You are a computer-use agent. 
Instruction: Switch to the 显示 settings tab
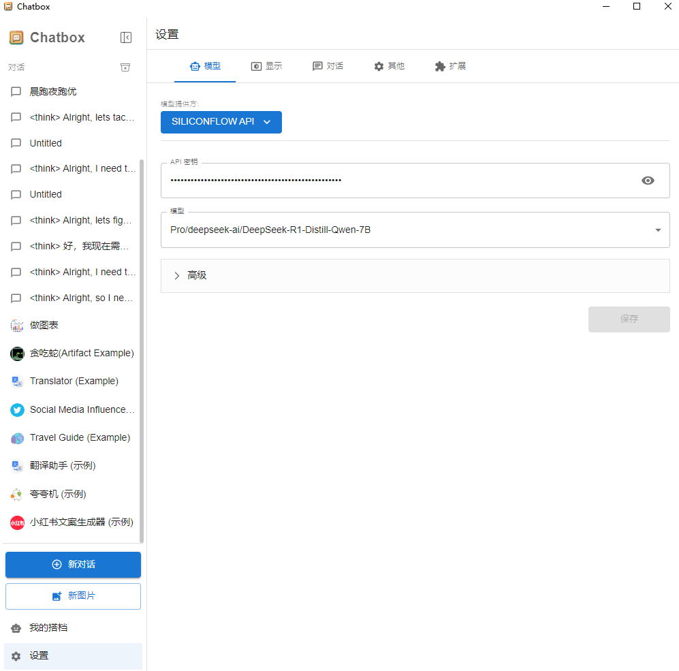266,66
